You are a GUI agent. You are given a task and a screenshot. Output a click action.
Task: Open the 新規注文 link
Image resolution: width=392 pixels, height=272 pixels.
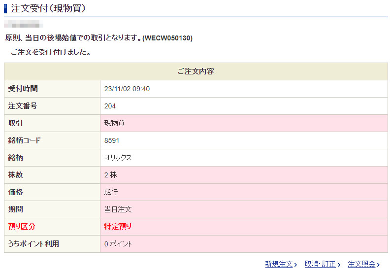pyautogui.click(x=278, y=264)
